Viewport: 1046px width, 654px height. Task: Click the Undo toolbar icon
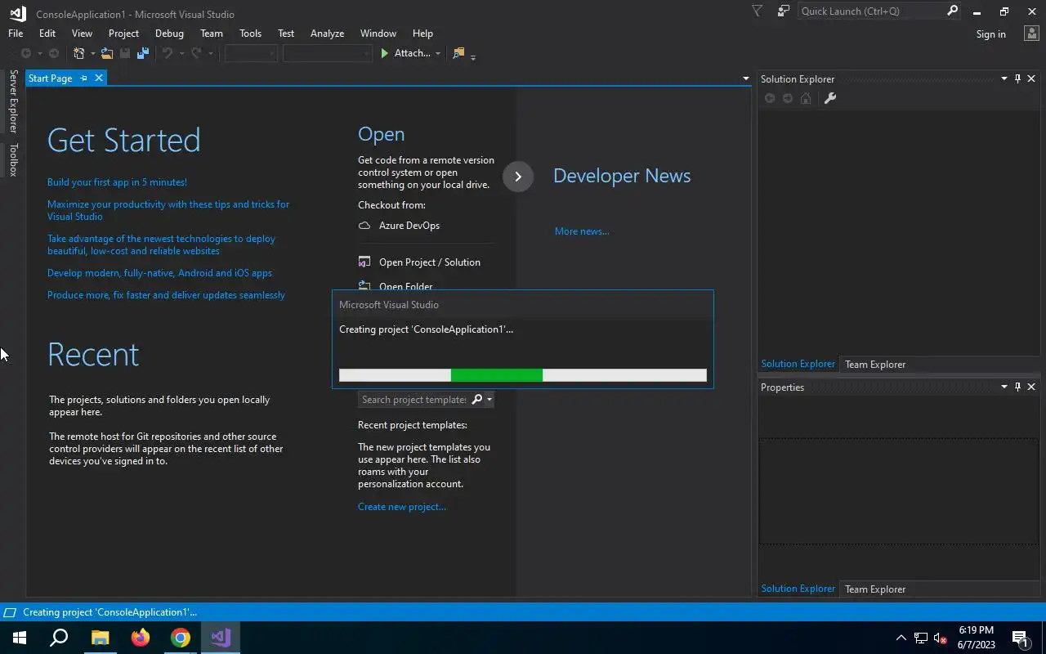167,53
